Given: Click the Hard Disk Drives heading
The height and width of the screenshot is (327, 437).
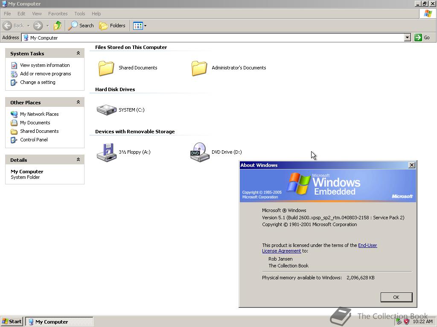Looking at the screenshot, I should point(115,89).
